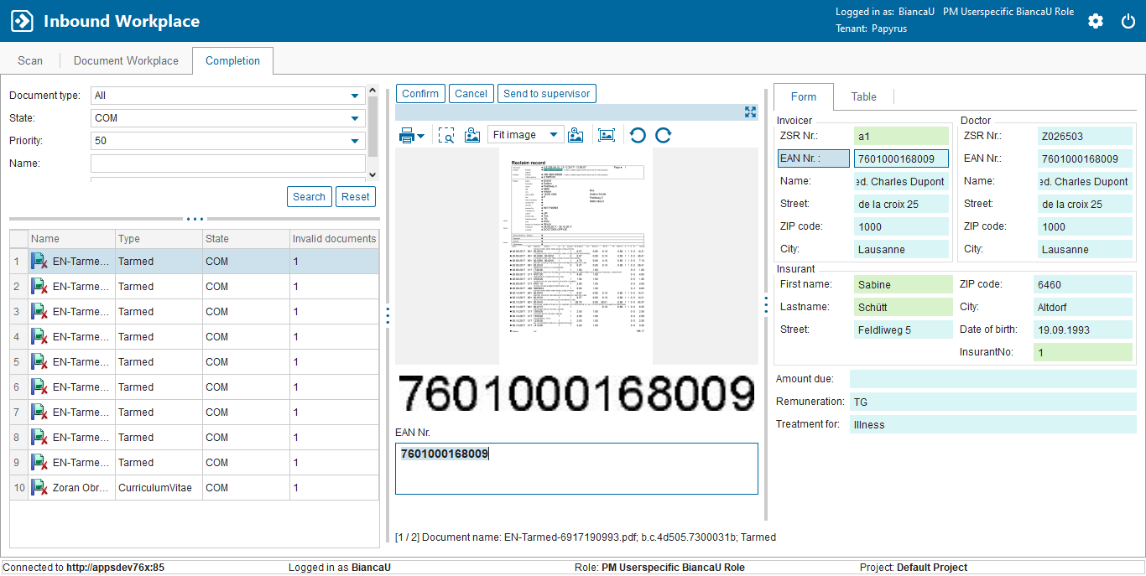Click the fit image to frame icon
The width and height of the screenshot is (1146, 576).
coord(606,135)
